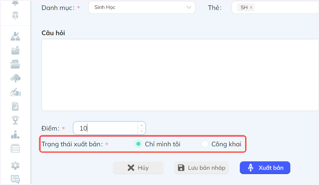Open the 'Danh mục' Sinh Học dropdown
Viewport: 319px width, 185px height.
(142, 7)
